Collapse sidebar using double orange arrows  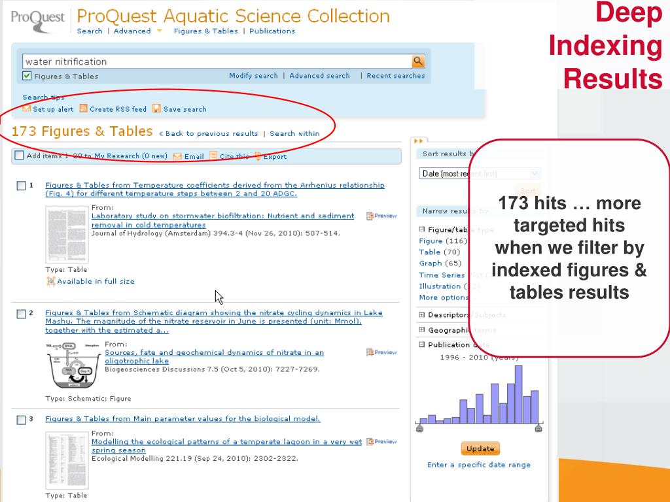click(418, 141)
